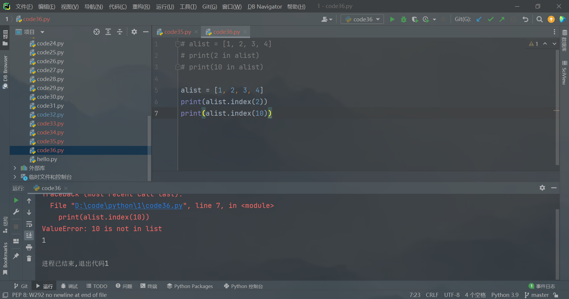Expand all in project tree
This screenshot has width=569, height=299.
coord(108,32)
